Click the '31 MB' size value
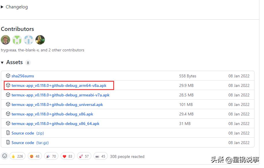Image resolution: width=264 pixels, height=168 pixels. [x=185, y=124]
